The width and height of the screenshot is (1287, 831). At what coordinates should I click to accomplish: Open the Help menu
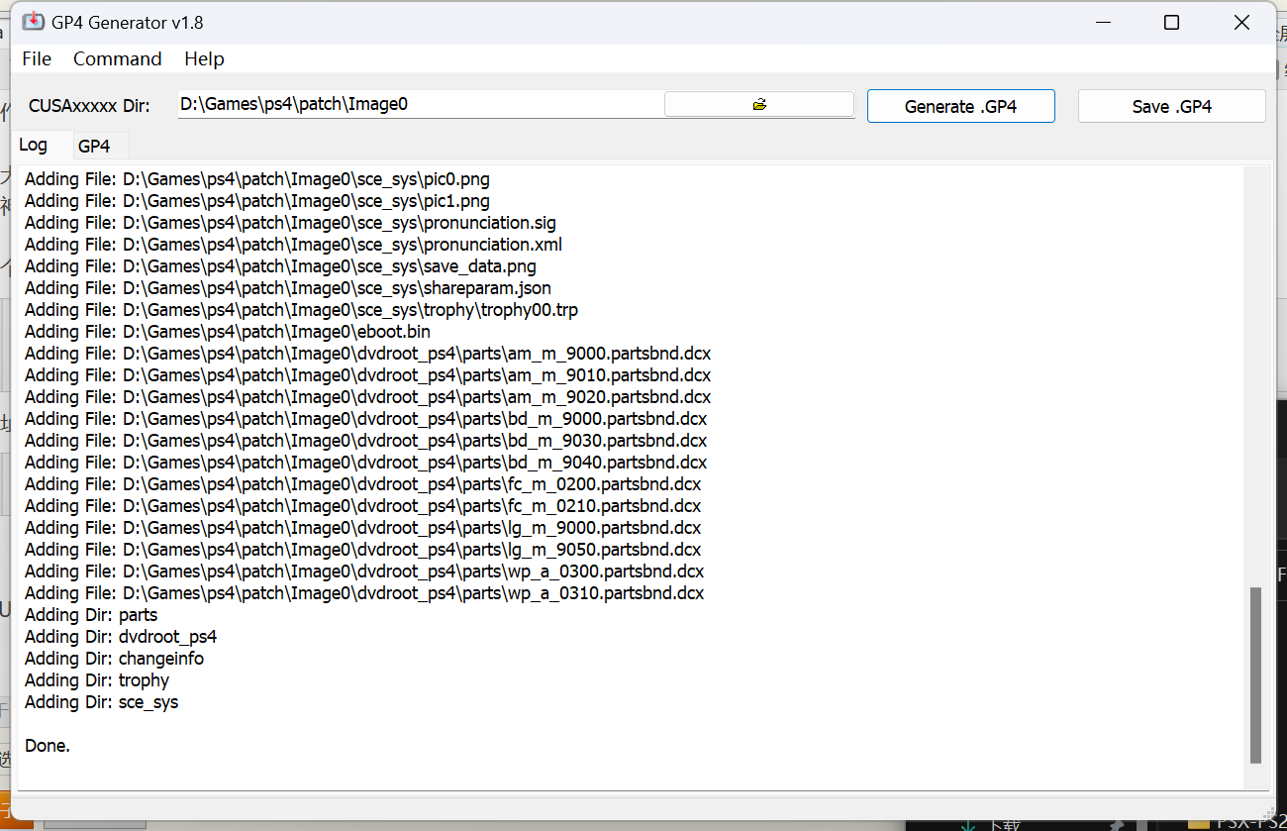(204, 59)
